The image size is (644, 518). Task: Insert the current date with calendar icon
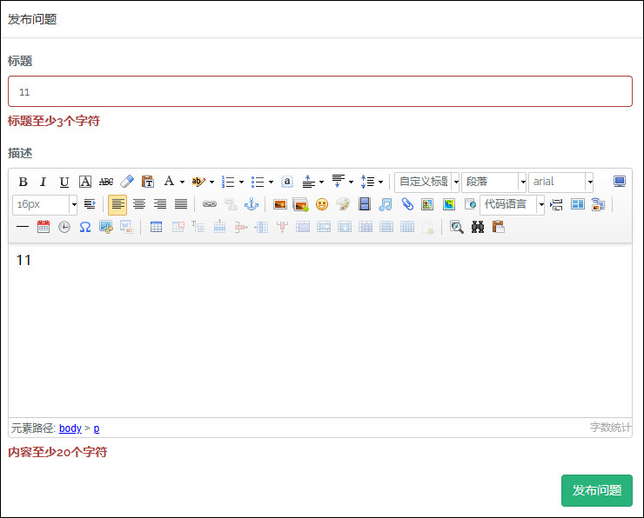(x=44, y=227)
